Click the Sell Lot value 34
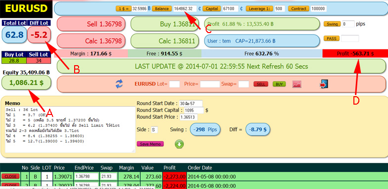The width and height of the screenshot is (388, 189). (x=39, y=61)
